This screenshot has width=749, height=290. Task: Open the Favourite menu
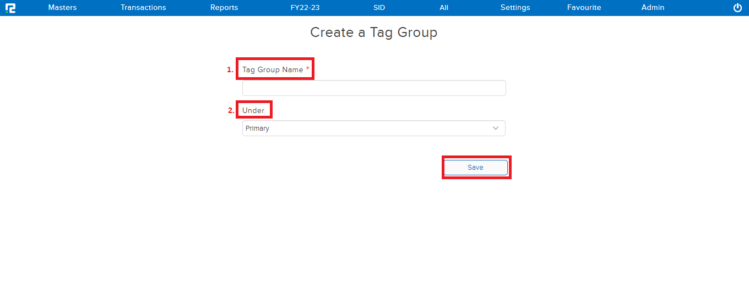[584, 8]
